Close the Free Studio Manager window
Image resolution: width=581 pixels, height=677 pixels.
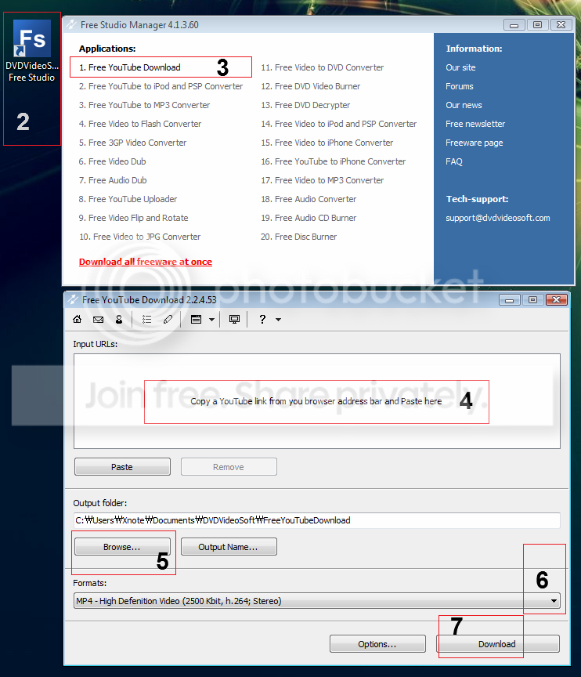(561, 25)
